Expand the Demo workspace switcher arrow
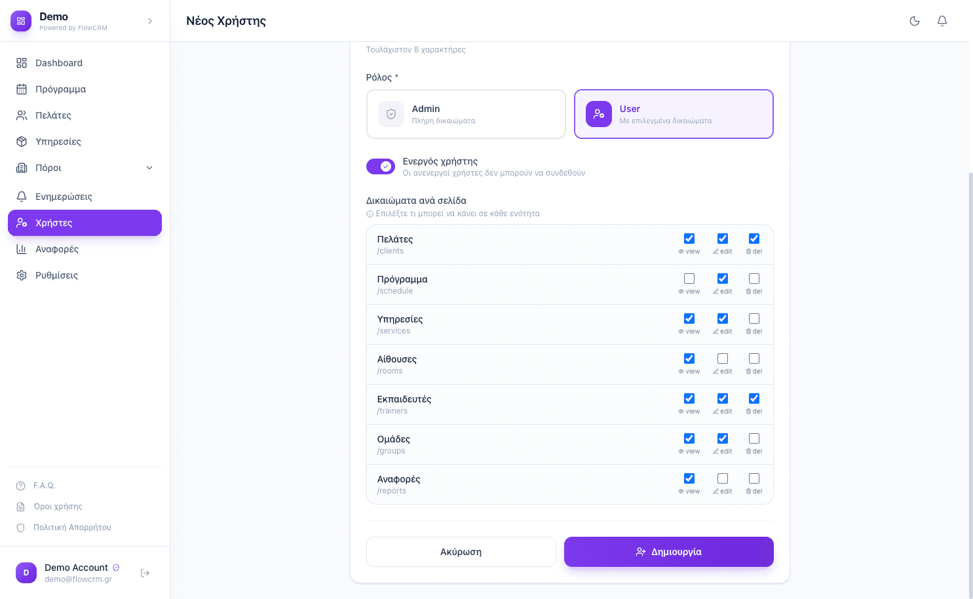This screenshot has width=973, height=599. coord(150,21)
